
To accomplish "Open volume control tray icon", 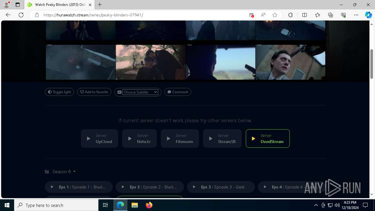I will [337, 205].
